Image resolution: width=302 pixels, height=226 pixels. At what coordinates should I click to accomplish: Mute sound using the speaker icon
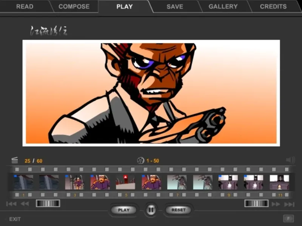point(290,160)
